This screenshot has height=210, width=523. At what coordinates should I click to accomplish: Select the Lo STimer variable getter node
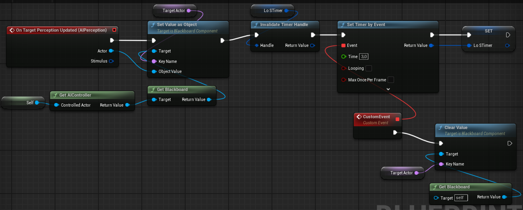point(273,10)
